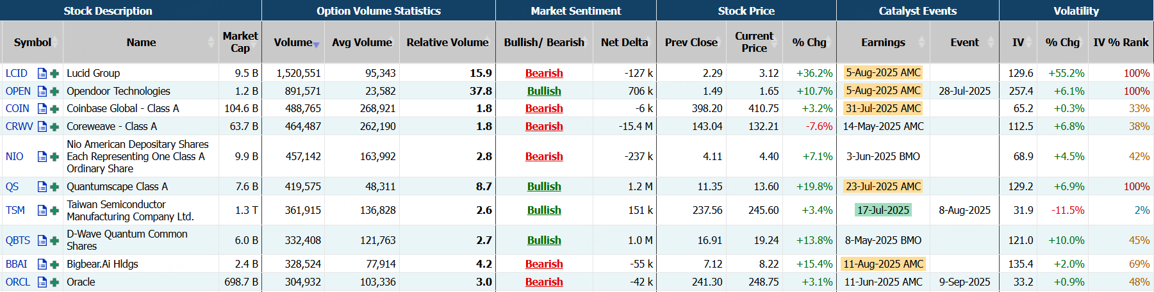Open the document icon next to CRWV
Screen dimensions: 1154x292
pyautogui.click(x=42, y=127)
